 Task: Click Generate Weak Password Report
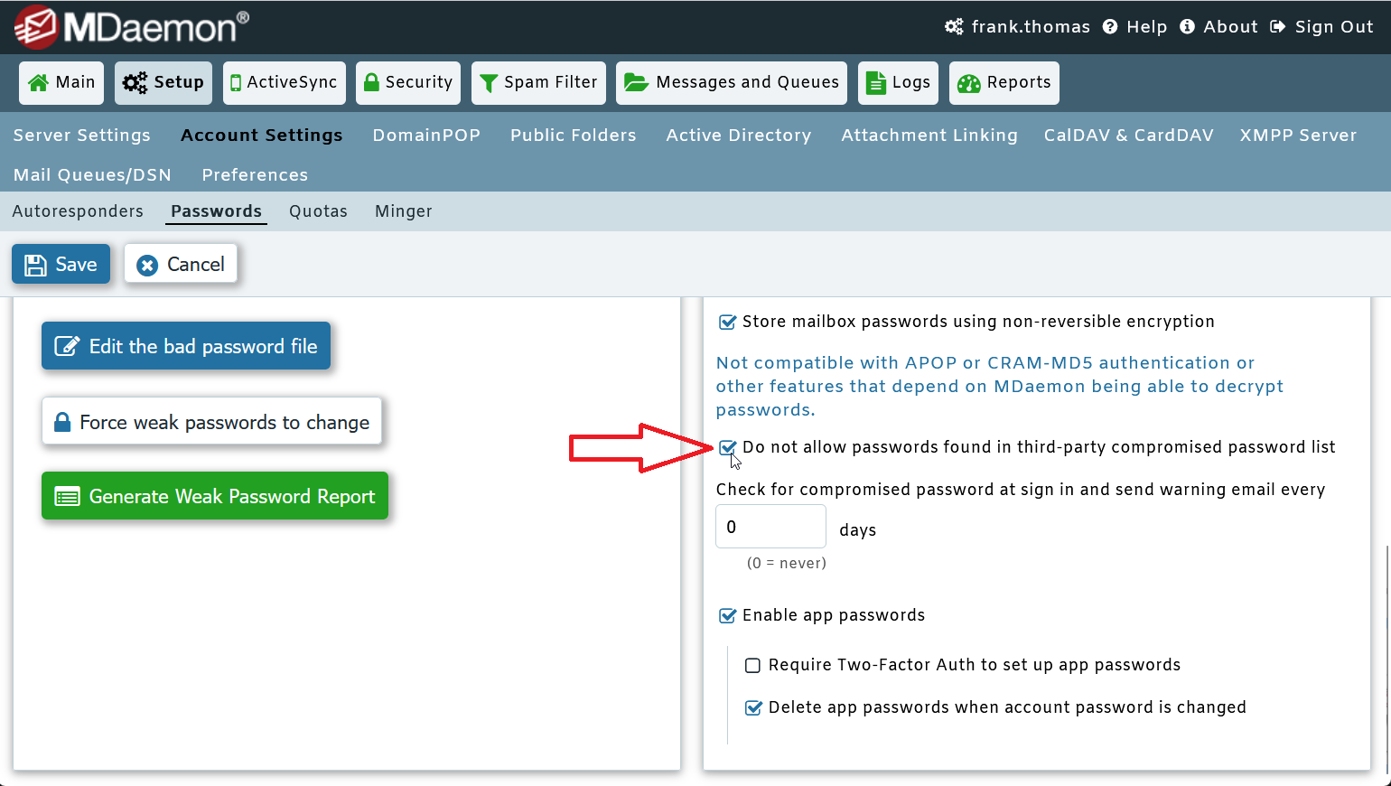214,495
